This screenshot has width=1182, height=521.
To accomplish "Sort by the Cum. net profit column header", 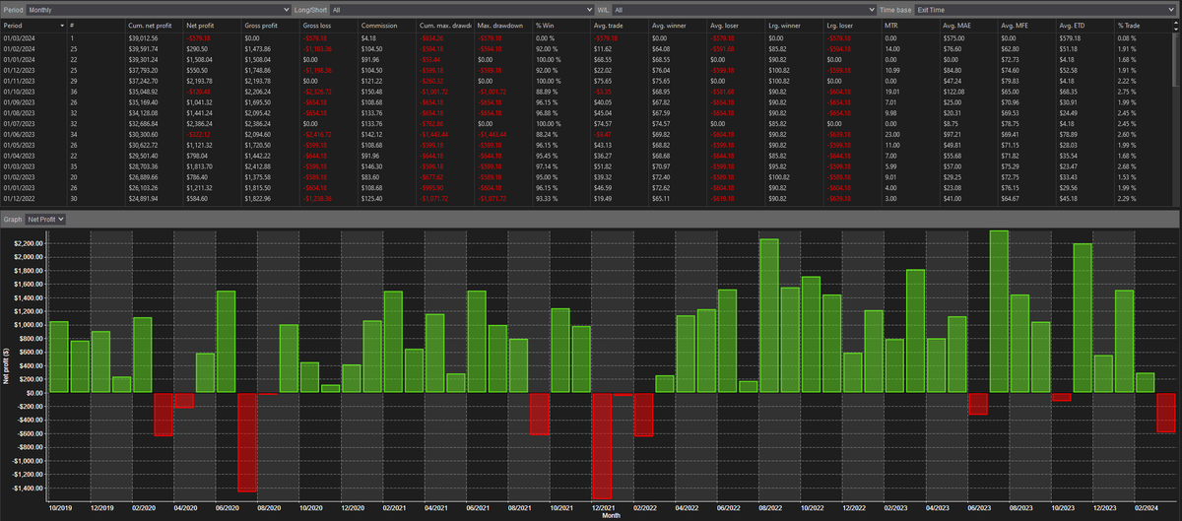I will click(x=154, y=25).
